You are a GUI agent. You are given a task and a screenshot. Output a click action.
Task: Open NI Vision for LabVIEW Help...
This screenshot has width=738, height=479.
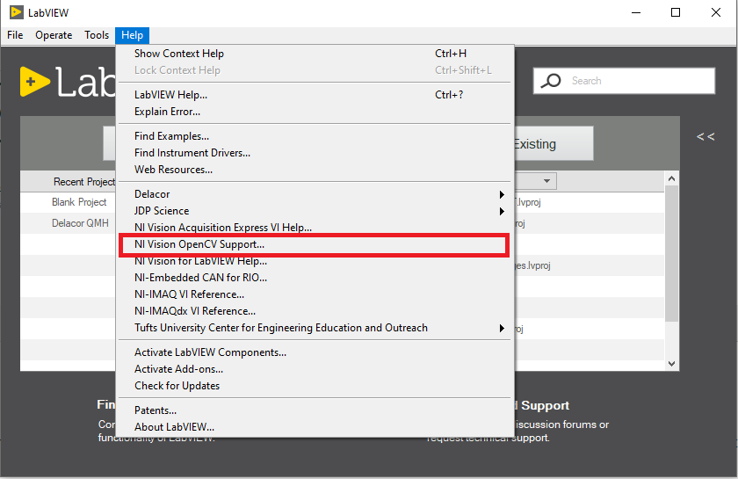[x=315, y=261]
